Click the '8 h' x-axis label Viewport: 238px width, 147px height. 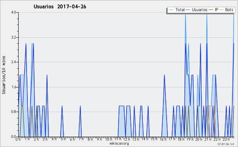tap(90, 139)
